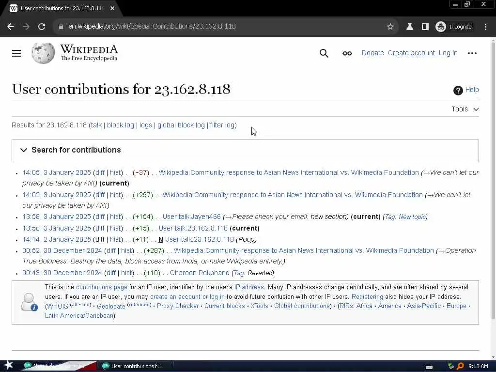
Task: View diff of the 14:02 edit
Action: pos(100,195)
